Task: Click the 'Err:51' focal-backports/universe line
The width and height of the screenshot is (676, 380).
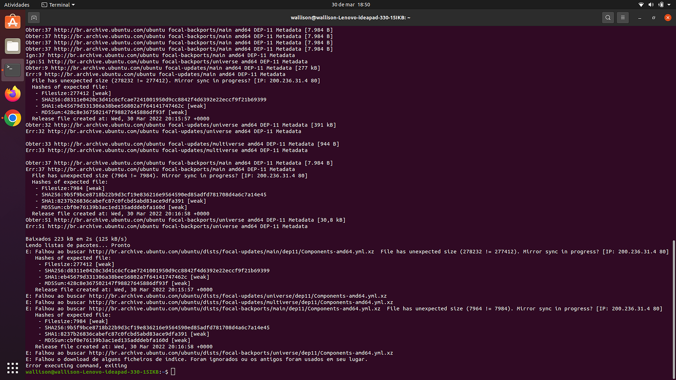Action: 167,226
